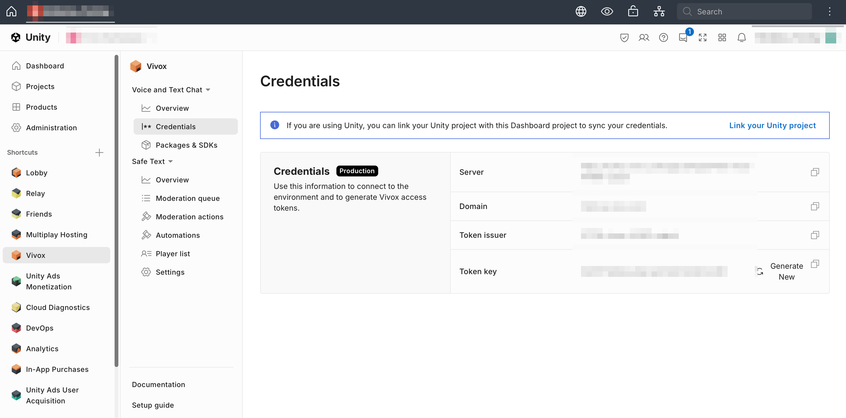The width and height of the screenshot is (846, 418).
Task: Toggle fullscreen view in the header
Action: coord(702,37)
